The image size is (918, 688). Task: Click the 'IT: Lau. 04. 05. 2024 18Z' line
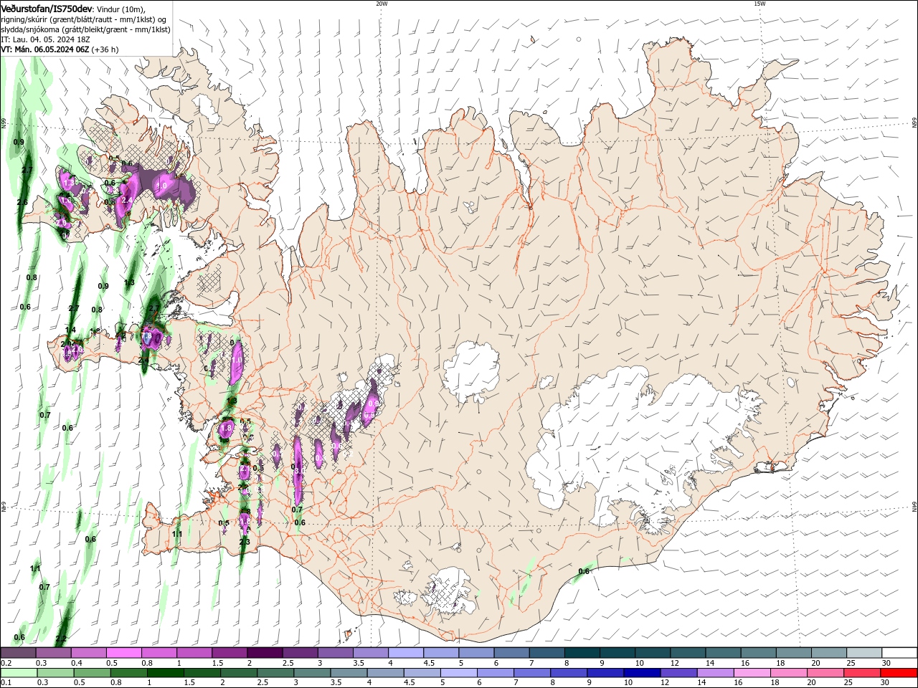46,39
